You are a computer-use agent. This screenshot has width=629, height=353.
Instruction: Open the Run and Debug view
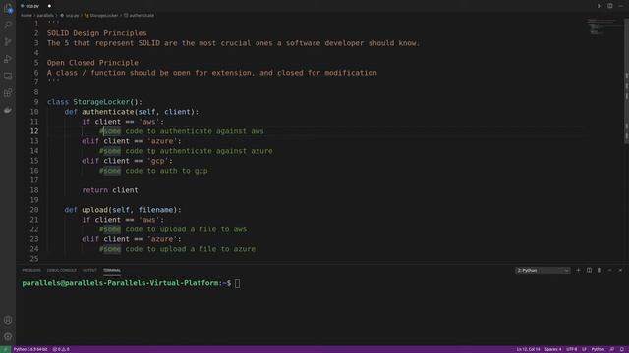click(8, 59)
